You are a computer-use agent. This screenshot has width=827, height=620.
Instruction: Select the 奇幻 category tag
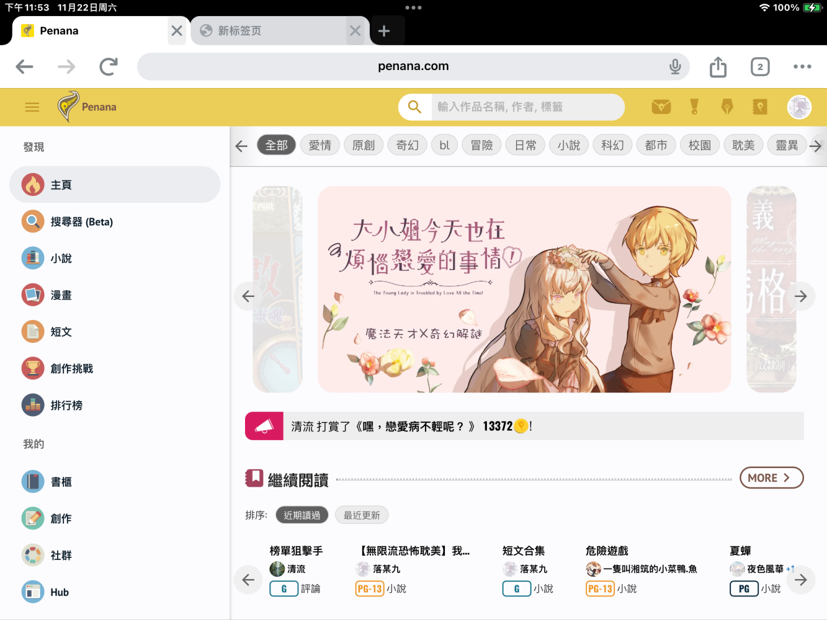click(408, 145)
